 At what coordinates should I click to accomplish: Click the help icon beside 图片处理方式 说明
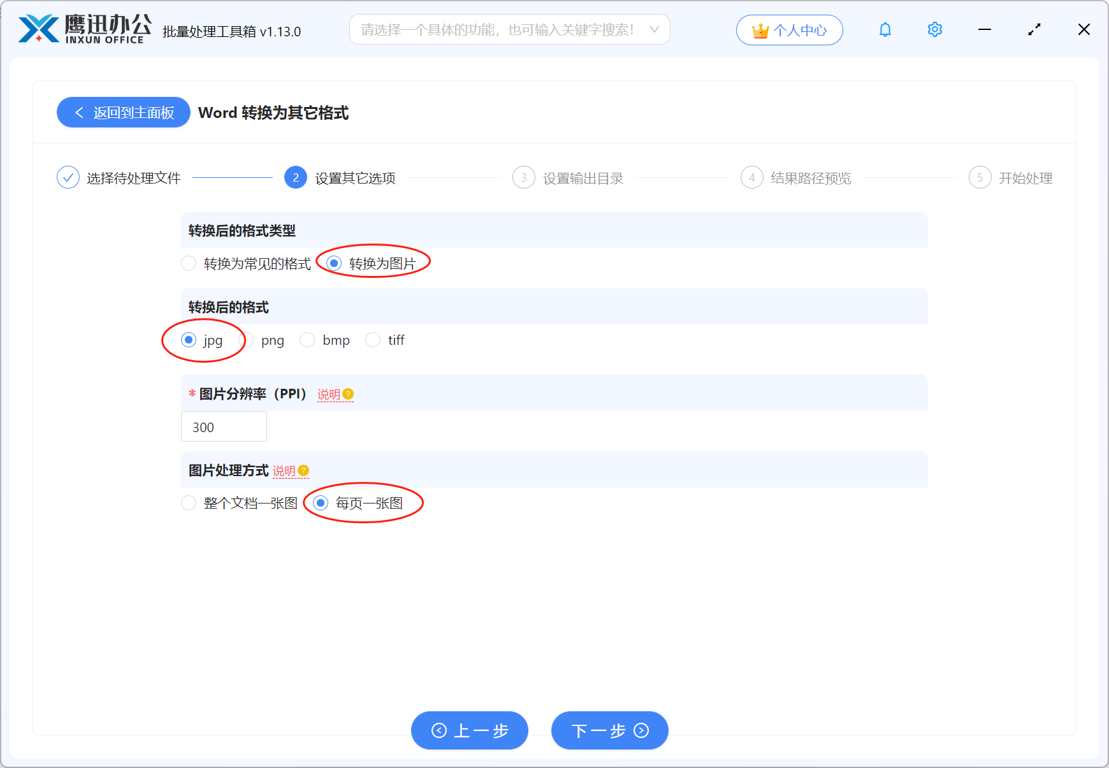pyautogui.click(x=304, y=471)
